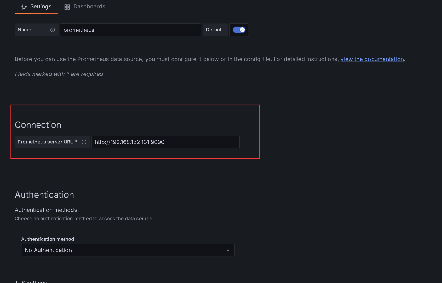Click the Dashboards grid icon
The height and width of the screenshot is (283, 442).
coord(67,7)
